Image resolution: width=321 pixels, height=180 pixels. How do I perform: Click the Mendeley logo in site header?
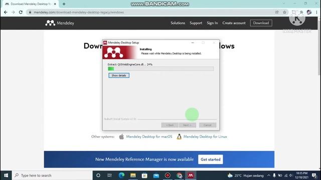[x=60, y=23]
